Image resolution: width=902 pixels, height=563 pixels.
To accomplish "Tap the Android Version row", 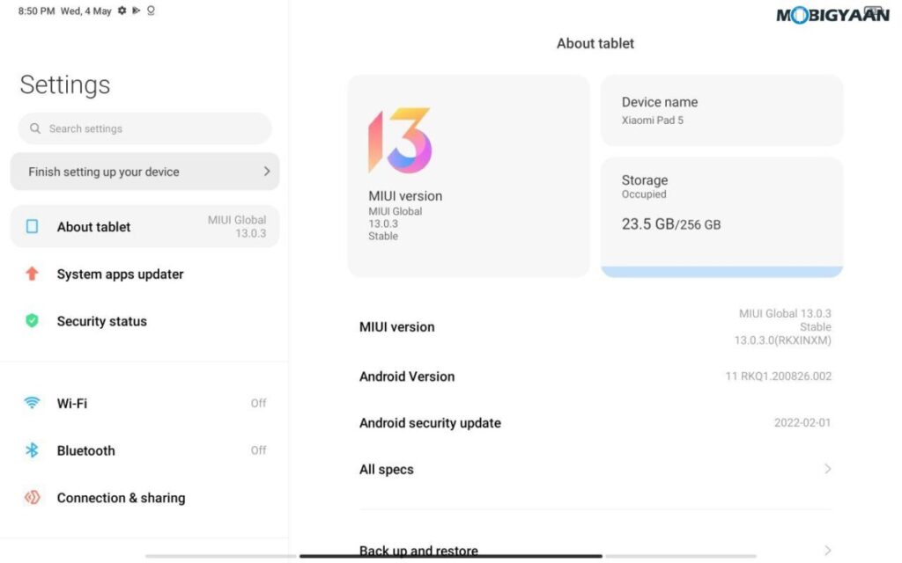I will [x=595, y=377].
